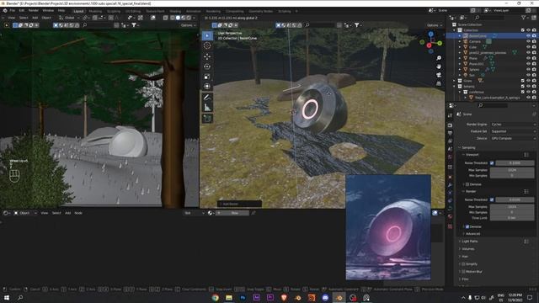Select the Annotate tool in viewport toolbar
This screenshot has height=303, width=539.
tap(207, 98)
